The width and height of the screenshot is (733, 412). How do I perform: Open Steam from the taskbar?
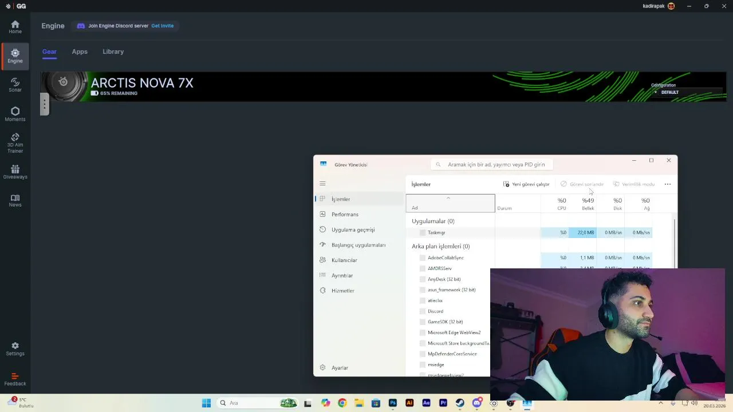460,403
